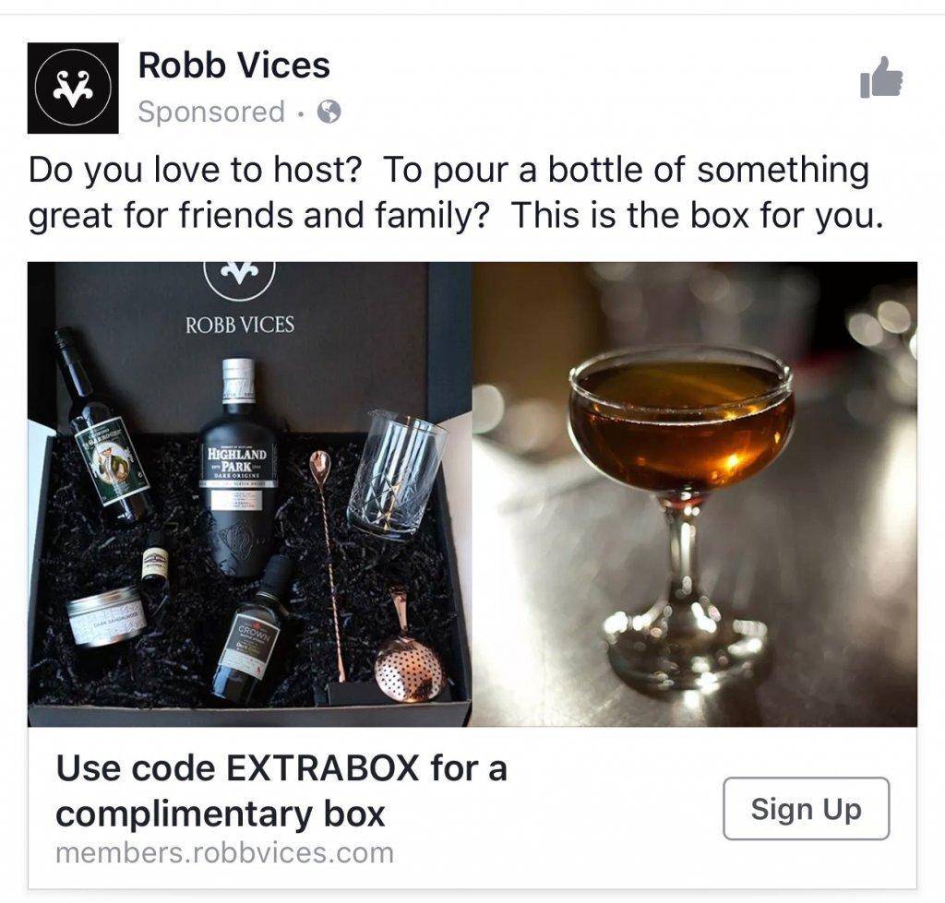The height and width of the screenshot is (903, 945).
Task: Click the crystal tumbler glass in box
Action: point(396,474)
